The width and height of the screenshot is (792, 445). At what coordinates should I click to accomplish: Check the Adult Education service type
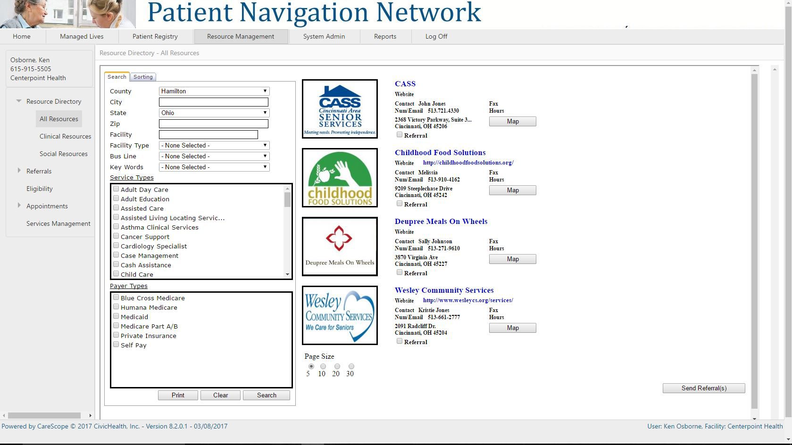(x=116, y=198)
